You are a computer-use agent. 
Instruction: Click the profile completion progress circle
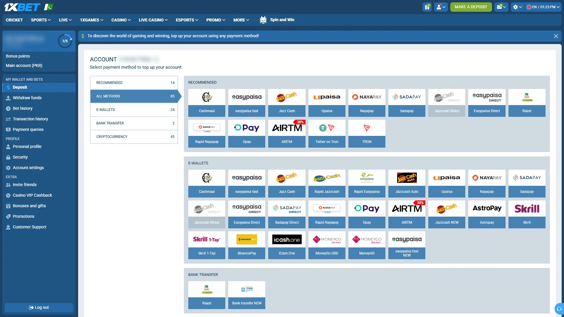pos(65,41)
